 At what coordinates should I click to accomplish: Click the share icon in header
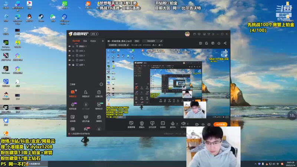(x=225, y=43)
